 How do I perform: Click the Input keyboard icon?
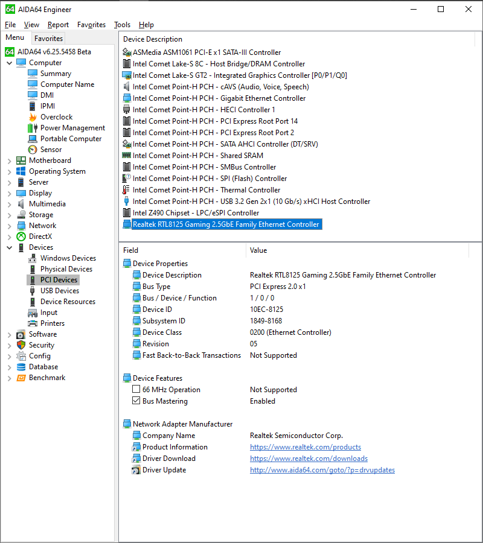33,313
